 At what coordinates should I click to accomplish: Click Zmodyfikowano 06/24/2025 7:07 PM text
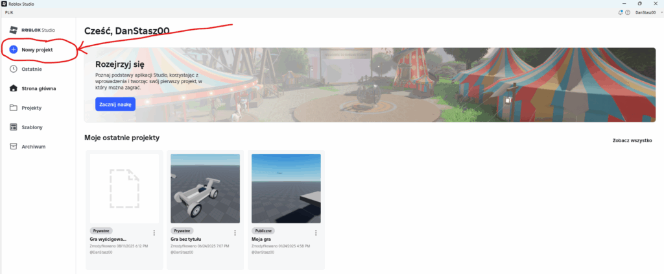pyautogui.click(x=200, y=246)
